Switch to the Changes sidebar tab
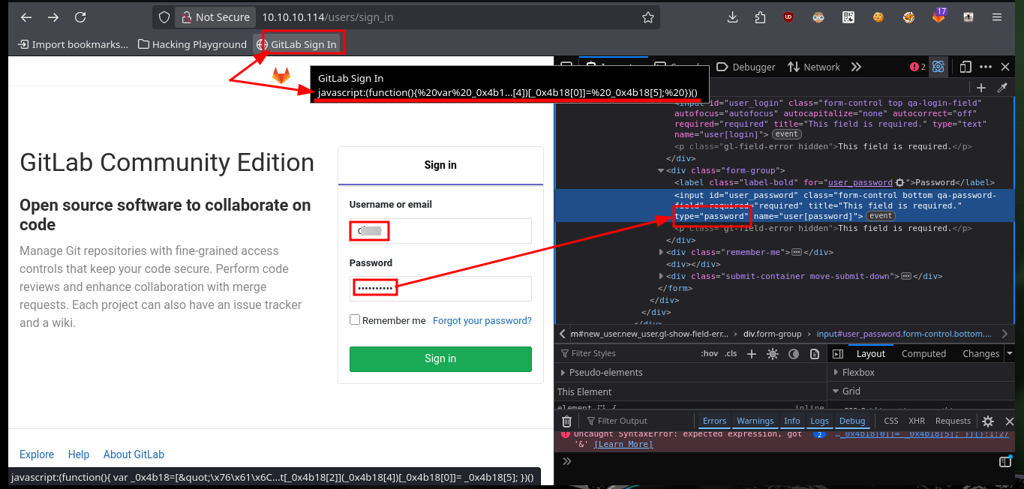The image size is (1024, 489). pyautogui.click(x=980, y=354)
